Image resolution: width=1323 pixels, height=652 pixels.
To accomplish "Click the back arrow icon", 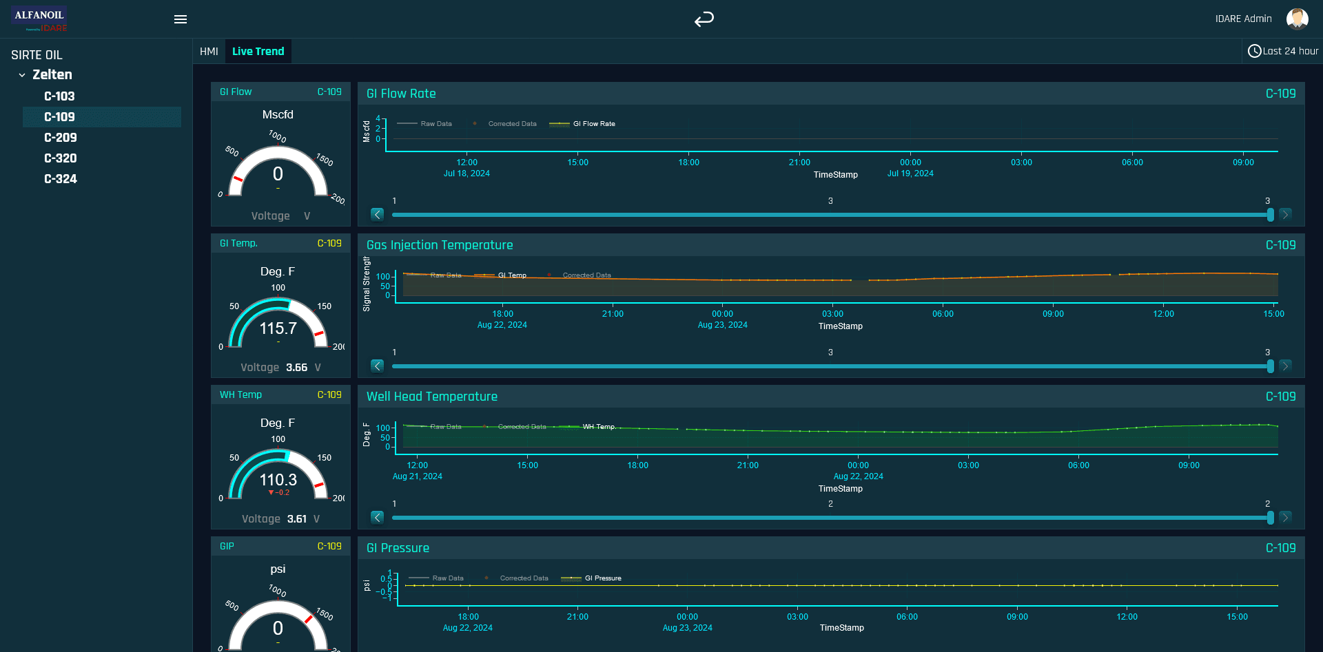I will pyautogui.click(x=704, y=19).
